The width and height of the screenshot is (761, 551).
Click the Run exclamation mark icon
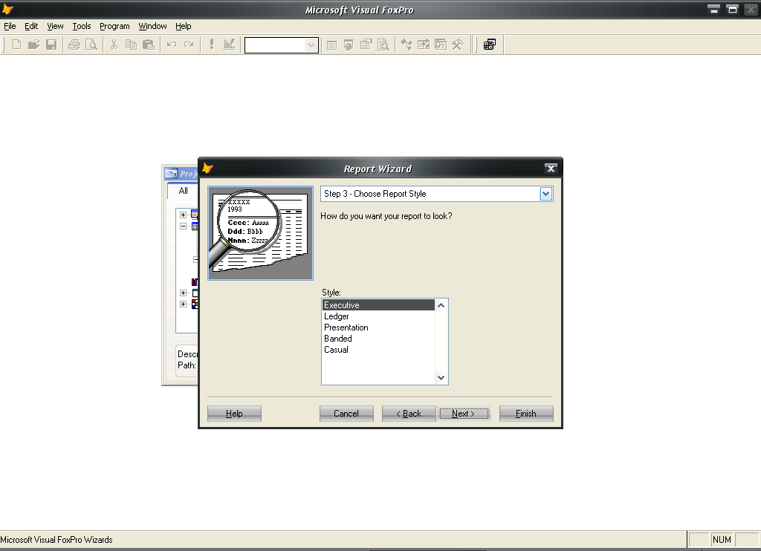click(212, 45)
